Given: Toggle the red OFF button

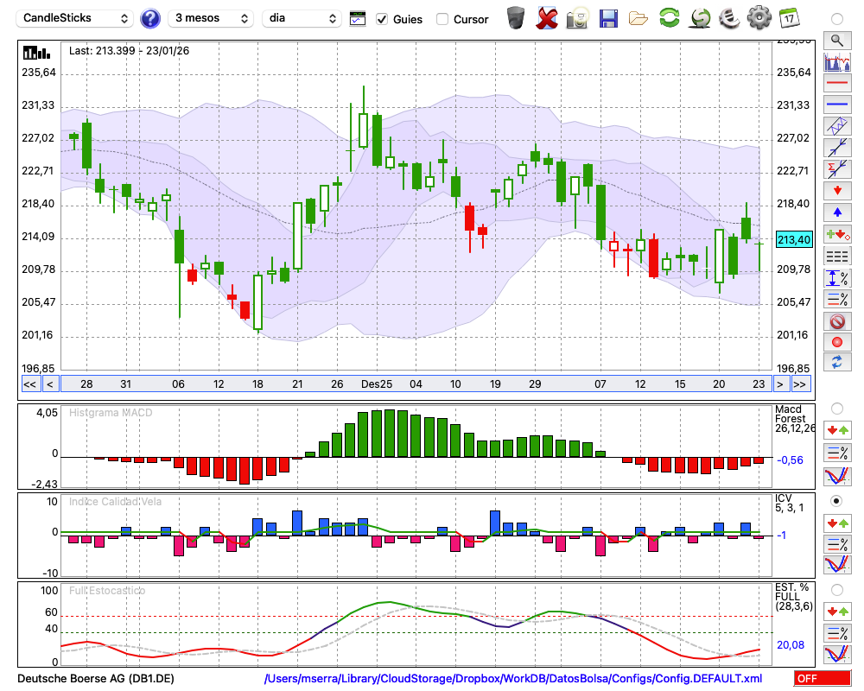Looking at the screenshot, I should pos(823,678).
